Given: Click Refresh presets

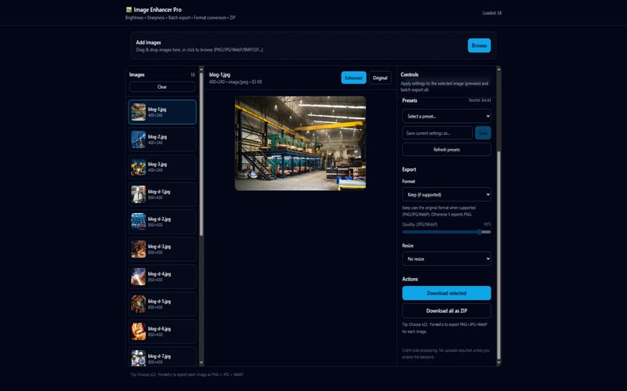Looking at the screenshot, I should tap(447, 149).
